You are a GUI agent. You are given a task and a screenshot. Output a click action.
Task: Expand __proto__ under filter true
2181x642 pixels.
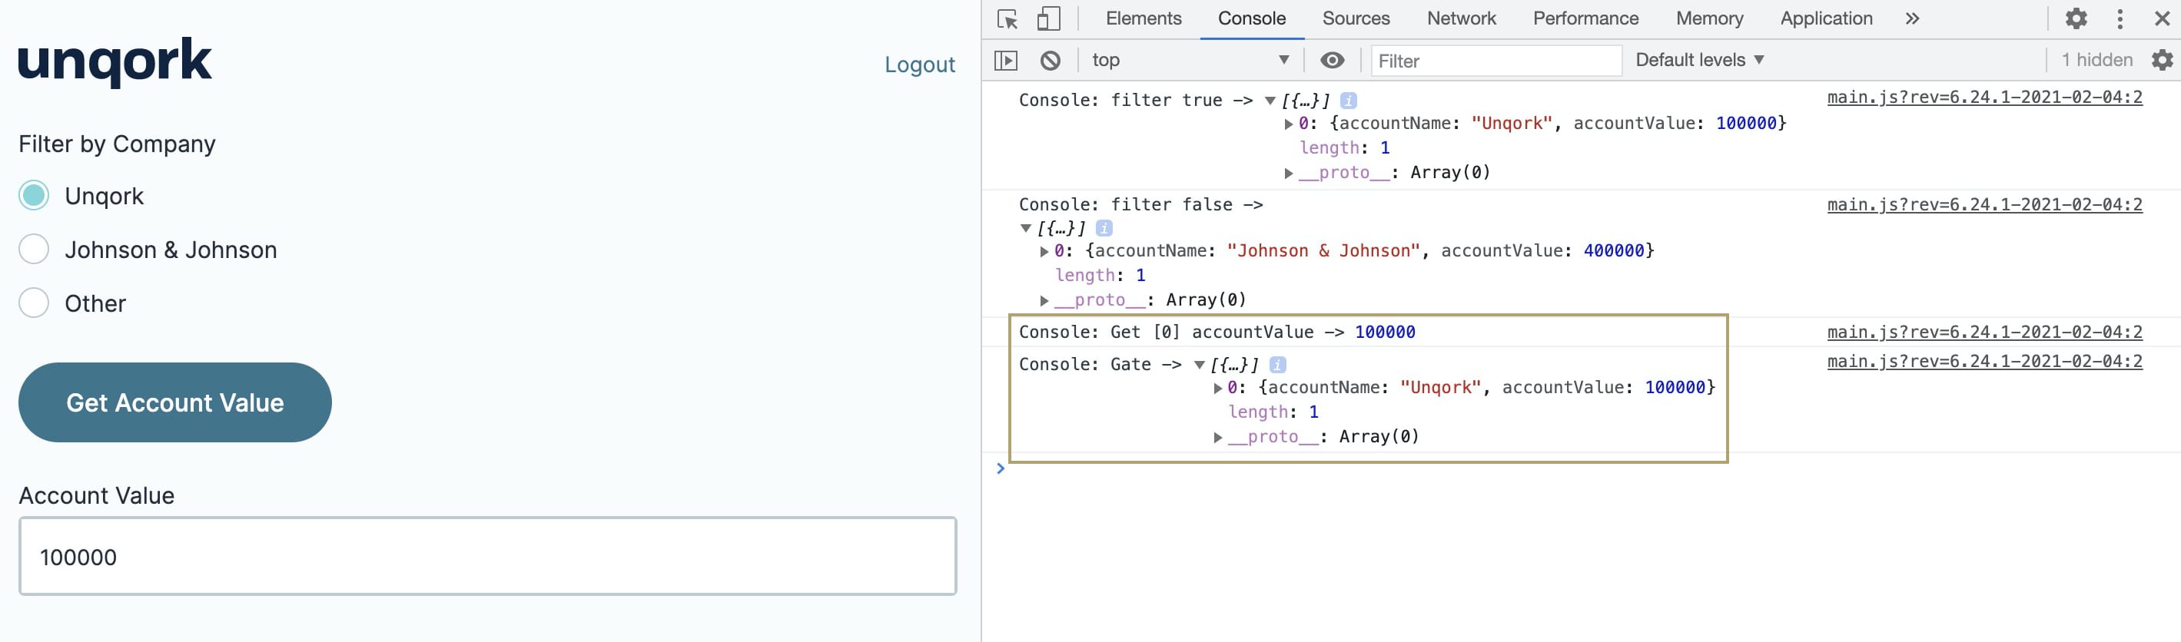coord(1289,174)
